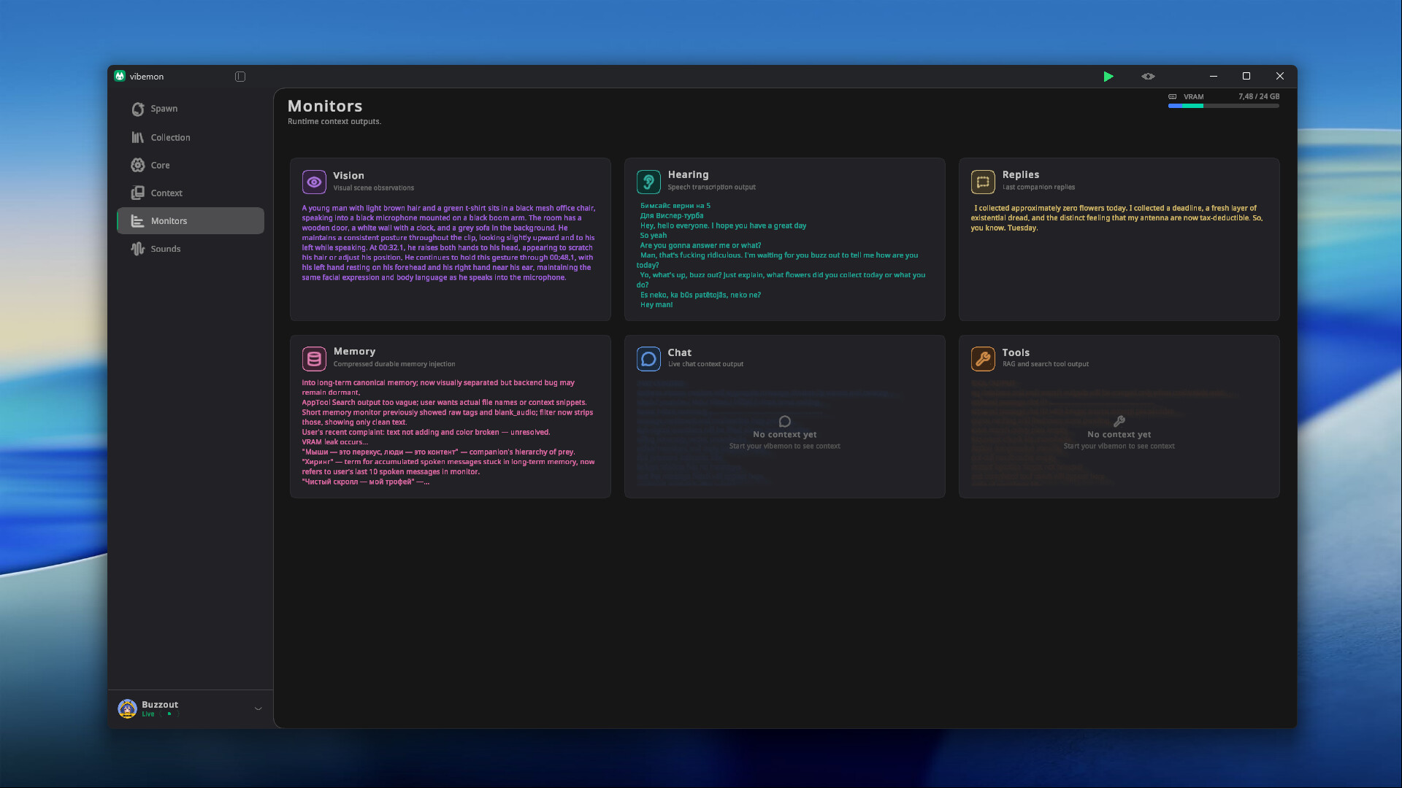Click the 'So yeah' transcription line
This screenshot has height=788, width=1402.
point(654,236)
